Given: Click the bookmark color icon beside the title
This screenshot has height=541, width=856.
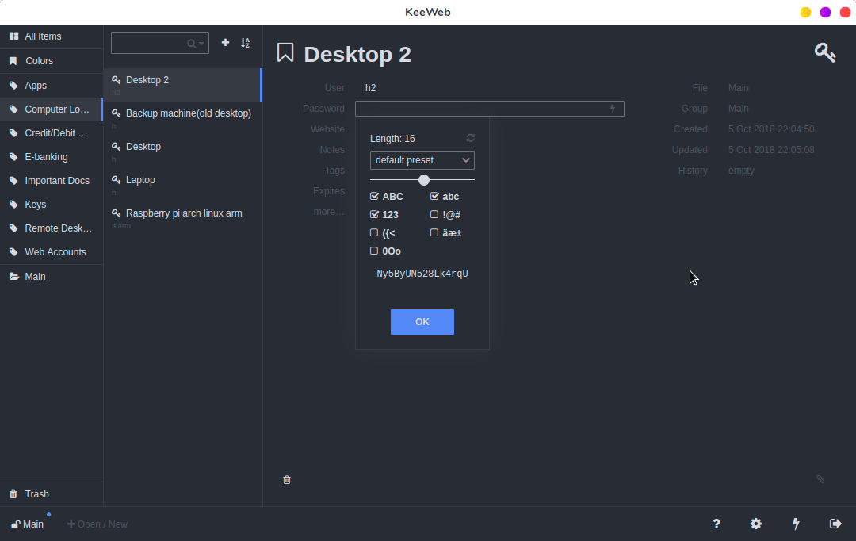Looking at the screenshot, I should coord(285,53).
